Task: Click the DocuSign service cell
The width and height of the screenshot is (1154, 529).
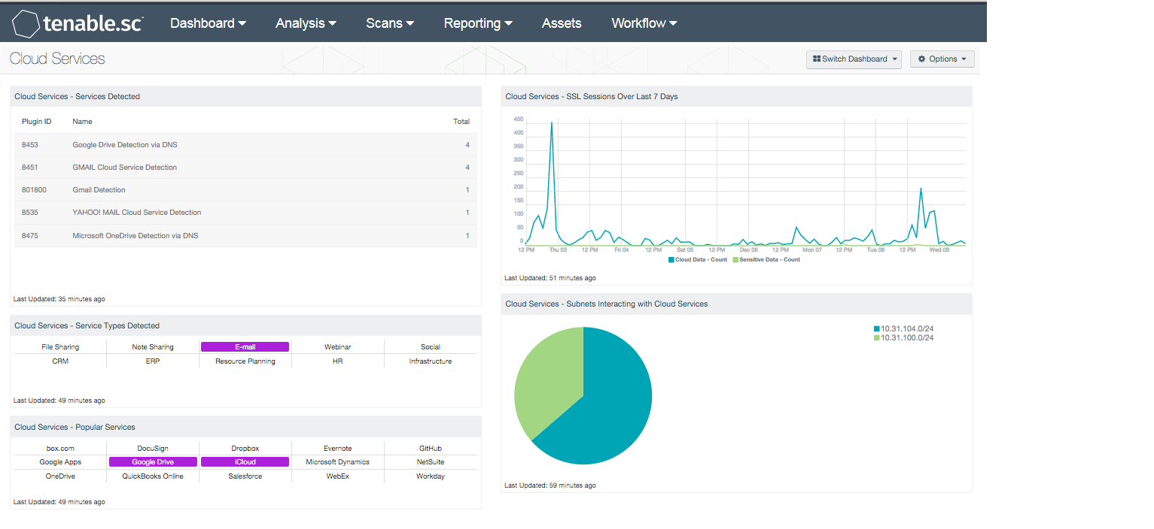Action: click(153, 448)
